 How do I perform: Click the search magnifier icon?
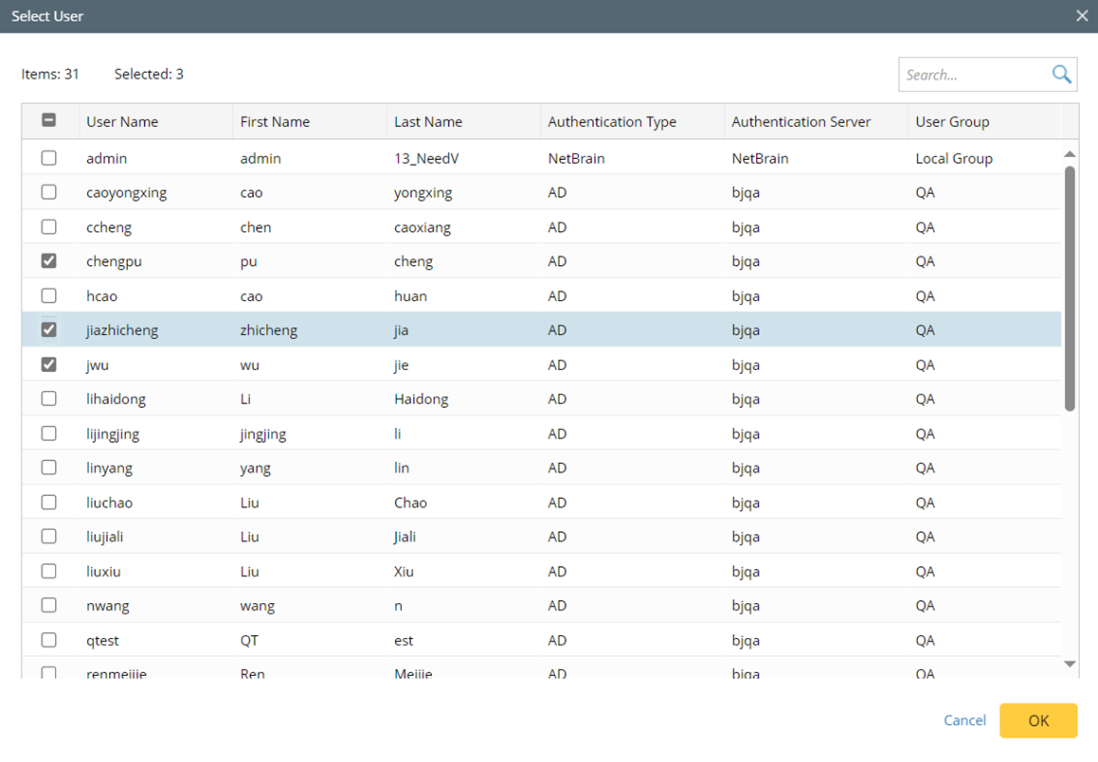click(x=1061, y=75)
